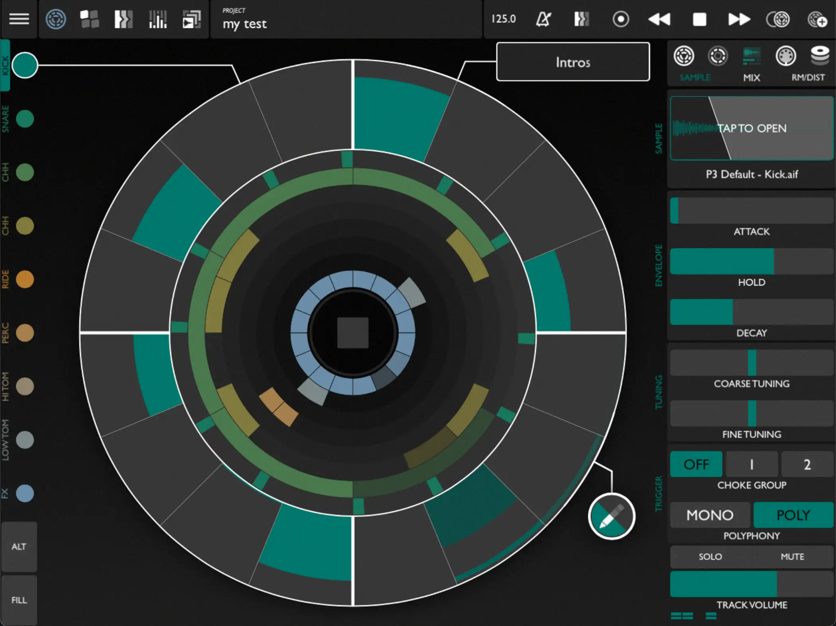Select the dial tab icon above RM/DIST

786,56
